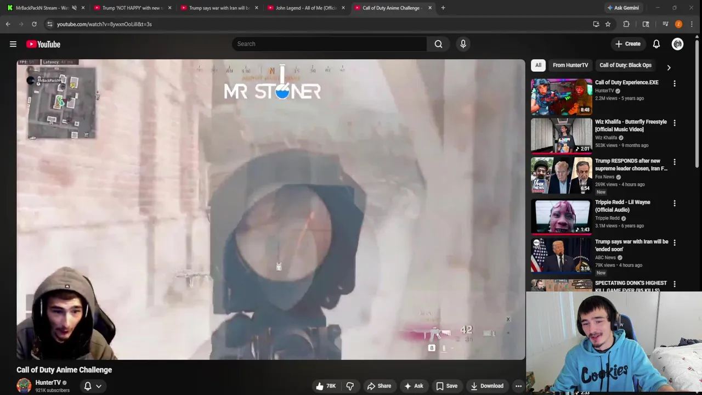Close the John Legend tab
Viewport: 702px width, 395px height.
[343, 8]
